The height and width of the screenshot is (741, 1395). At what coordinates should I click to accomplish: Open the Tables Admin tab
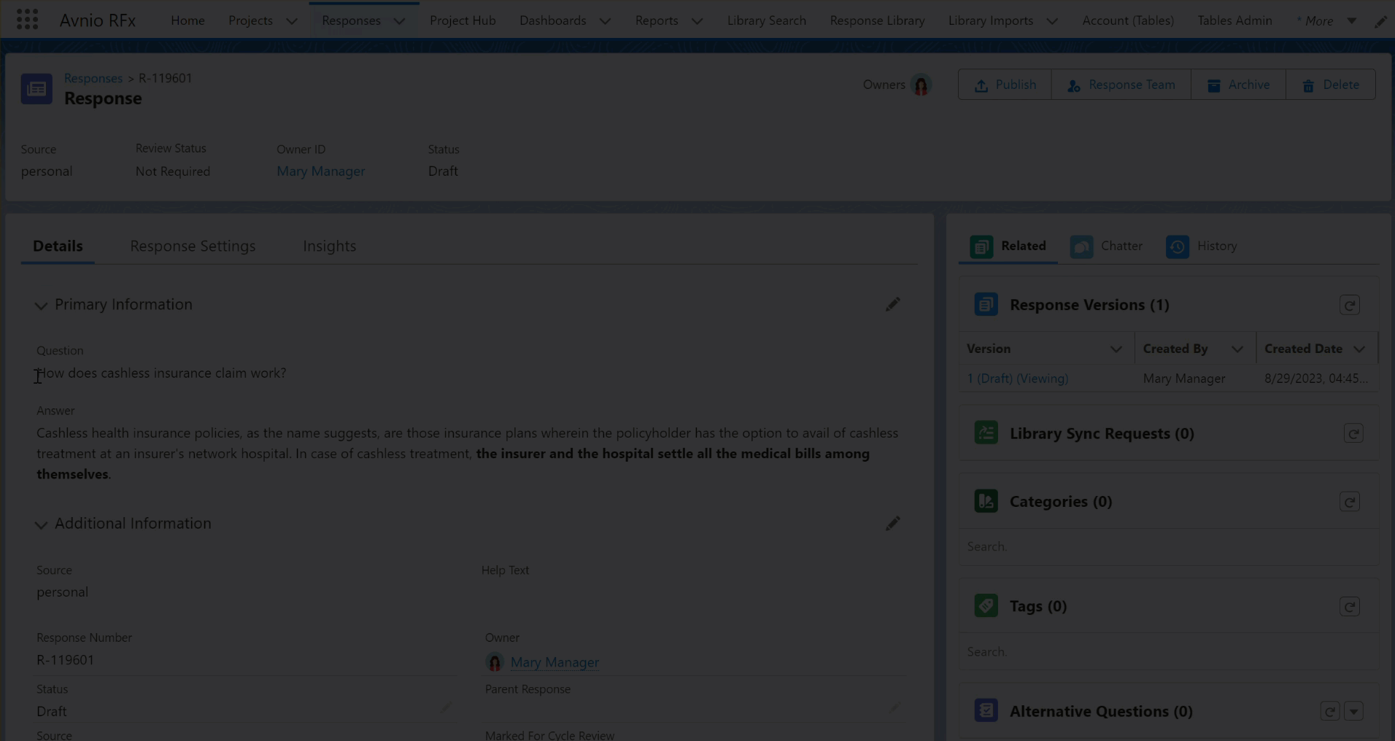coord(1234,20)
